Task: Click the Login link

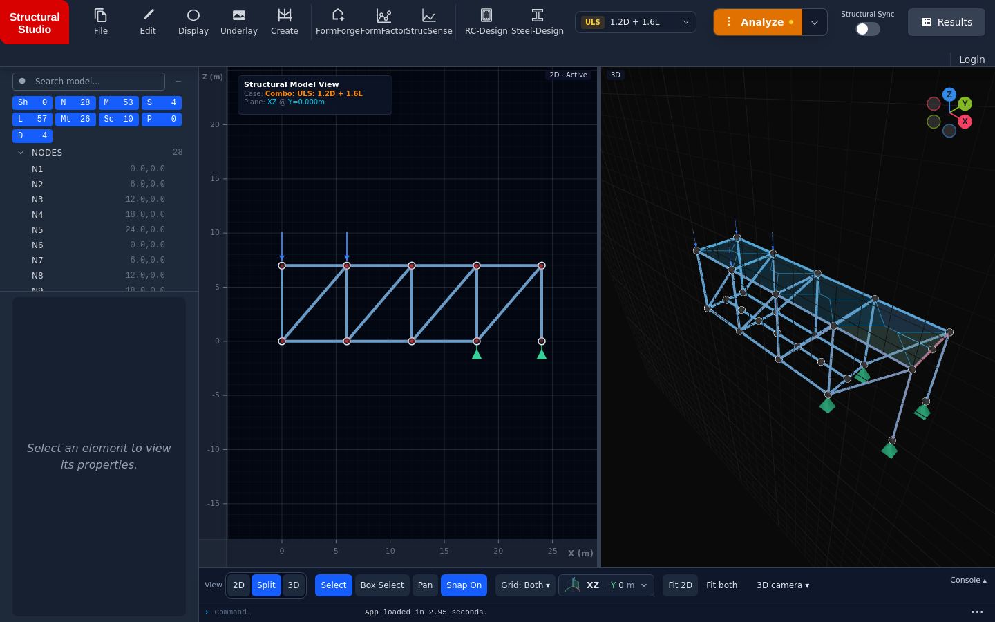Action: point(972,59)
